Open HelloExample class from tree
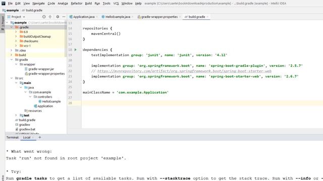Image resolution: width=323 pixels, height=181 pixels. [x=49, y=102]
